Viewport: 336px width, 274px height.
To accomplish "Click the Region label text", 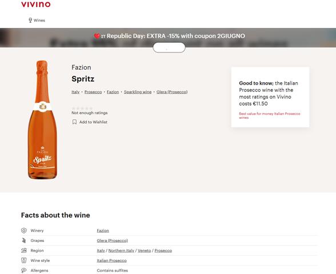I will [37, 251].
